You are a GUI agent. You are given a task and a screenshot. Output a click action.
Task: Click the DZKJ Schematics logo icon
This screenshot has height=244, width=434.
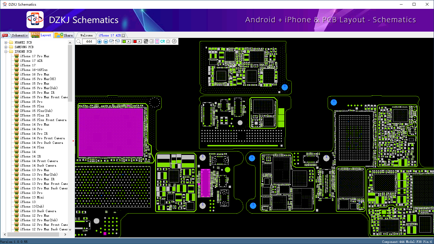pos(35,20)
